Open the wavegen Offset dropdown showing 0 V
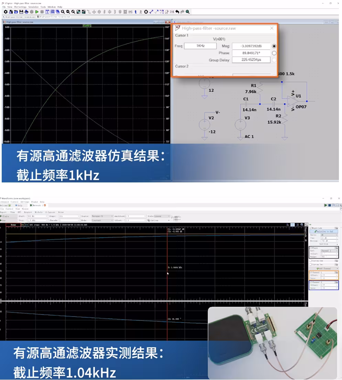 coord(136,220)
